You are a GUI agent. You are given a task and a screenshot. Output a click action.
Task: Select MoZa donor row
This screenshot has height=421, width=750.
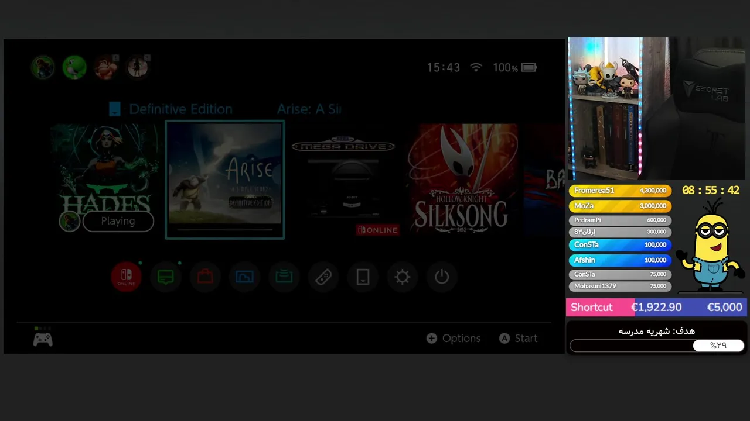pos(621,206)
